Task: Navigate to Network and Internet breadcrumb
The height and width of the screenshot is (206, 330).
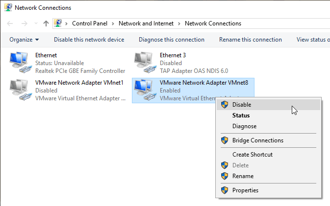Action: click(x=146, y=23)
